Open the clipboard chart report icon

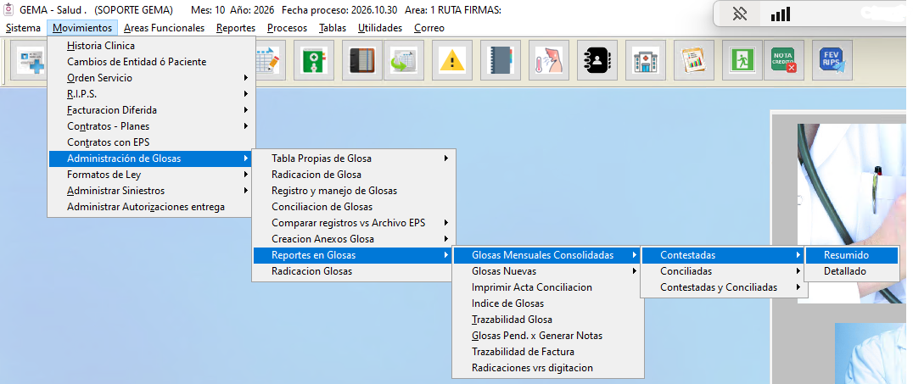(693, 60)
